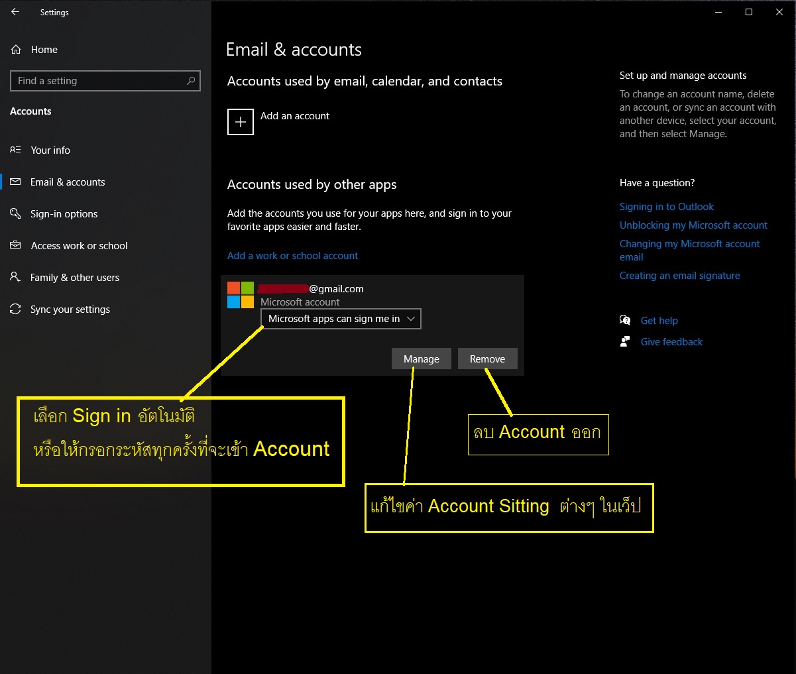Select the gmail.com account entry
Viewport: 796px width, 674px height.
pos(372,325)
